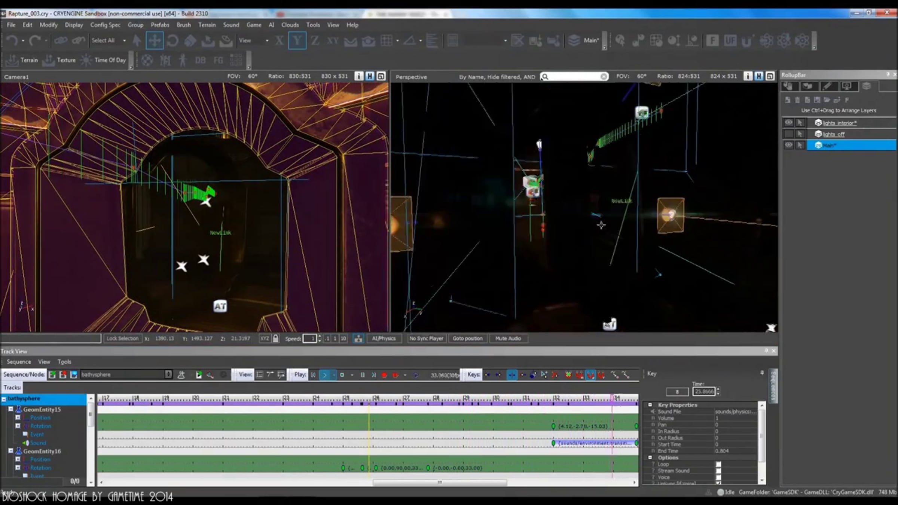Click the Lock Selection button
898x505 pixels.
tap(122, 339)
